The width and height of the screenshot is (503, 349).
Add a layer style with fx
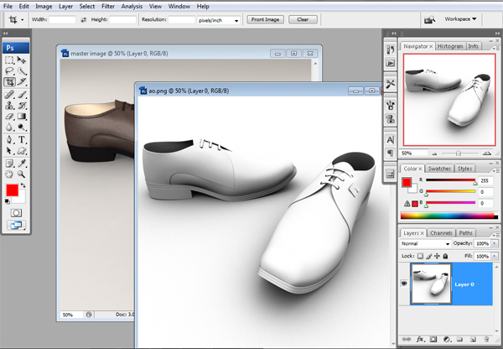click(x=420, y=339)
